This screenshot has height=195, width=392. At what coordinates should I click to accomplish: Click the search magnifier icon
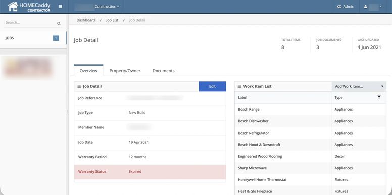[x=59, y=24]
